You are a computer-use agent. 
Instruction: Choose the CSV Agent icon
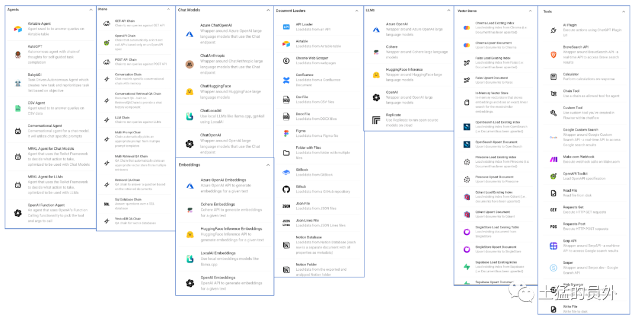[18, 109]
